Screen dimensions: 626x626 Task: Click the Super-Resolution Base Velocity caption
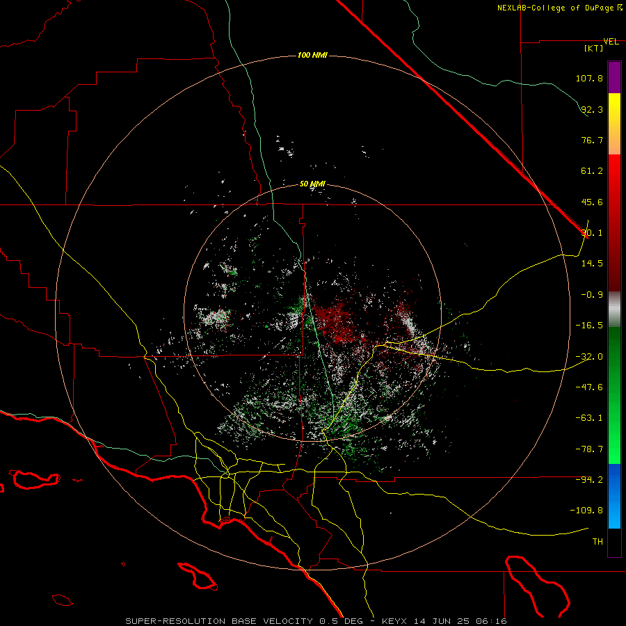316,621
